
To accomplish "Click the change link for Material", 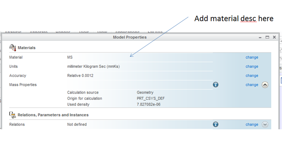I will (x=252, y=57).
